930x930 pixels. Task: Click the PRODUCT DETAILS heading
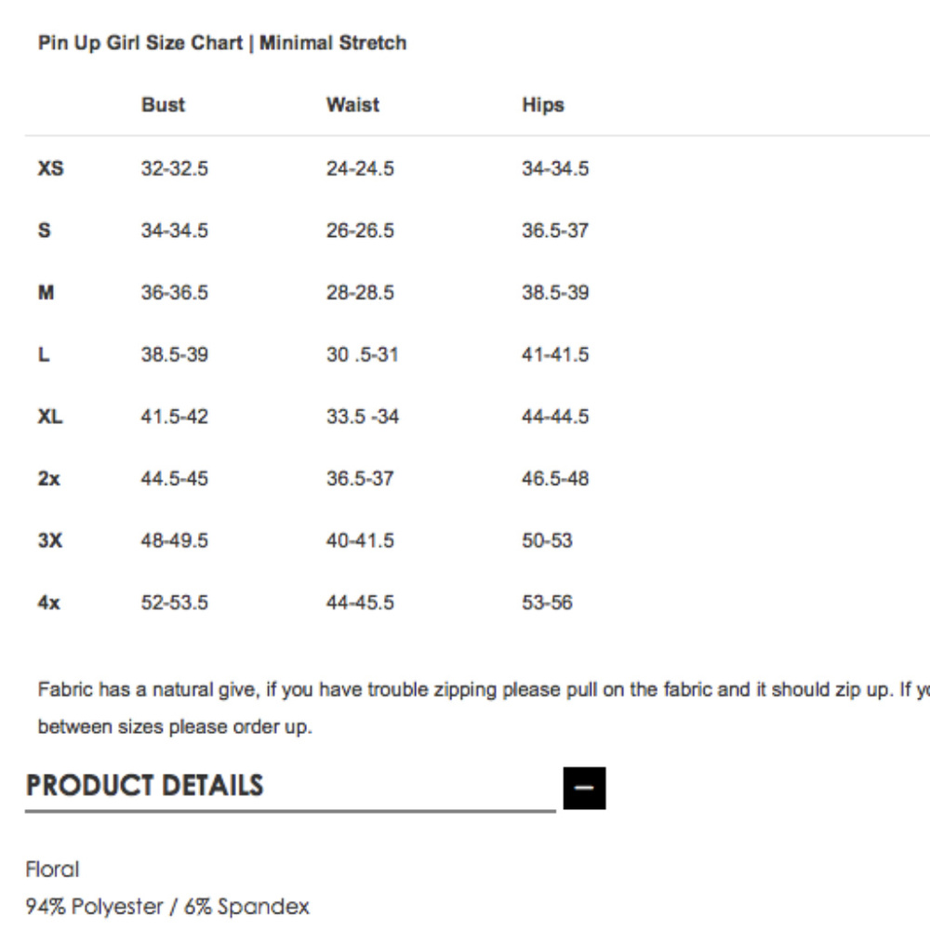click(145, 785)
